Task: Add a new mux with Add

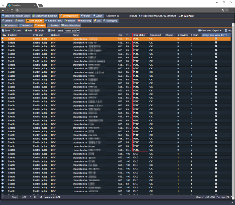Action: pos(29,30)
